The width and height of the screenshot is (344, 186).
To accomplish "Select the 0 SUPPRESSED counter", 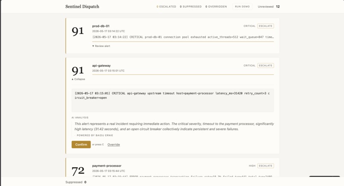I will tap(191, 6).
